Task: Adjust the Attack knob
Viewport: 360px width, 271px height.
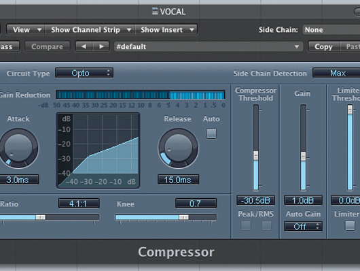Action: pos(18,148)
